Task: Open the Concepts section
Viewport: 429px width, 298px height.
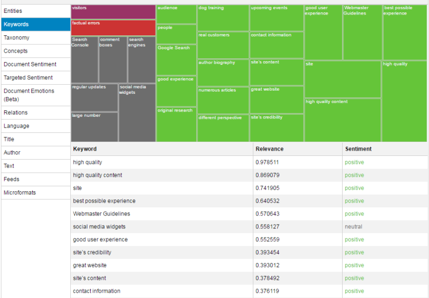Action: [35, 51]
